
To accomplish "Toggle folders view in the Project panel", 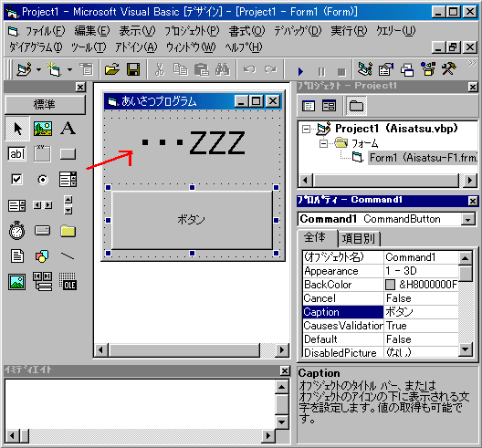I will [356, 106].
